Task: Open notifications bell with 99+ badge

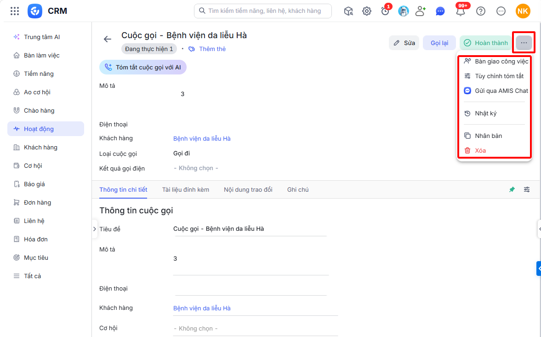Action: click(461, 11)
